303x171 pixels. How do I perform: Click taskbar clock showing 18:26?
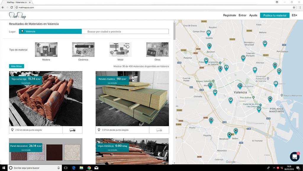click(289, 168)
